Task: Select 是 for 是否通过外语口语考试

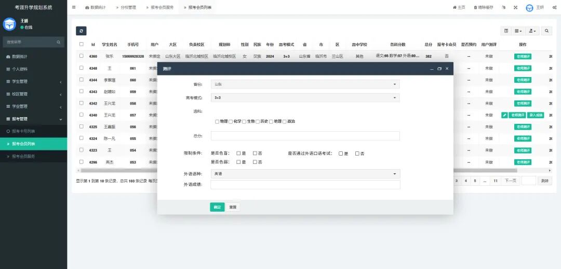Action: (x=341, y=153)
